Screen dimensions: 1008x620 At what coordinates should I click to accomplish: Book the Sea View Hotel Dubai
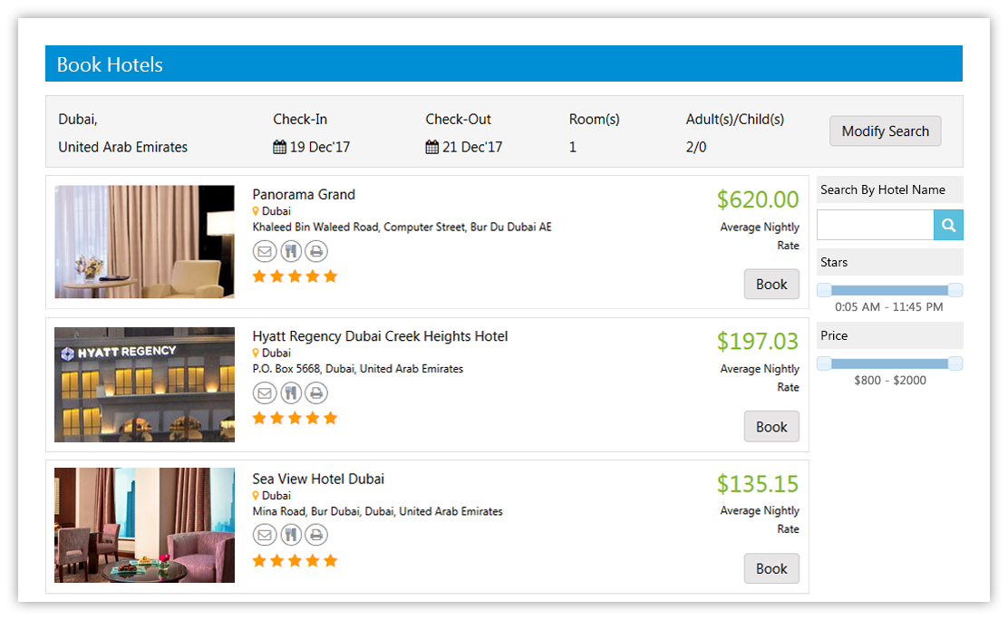click(771, 568)
